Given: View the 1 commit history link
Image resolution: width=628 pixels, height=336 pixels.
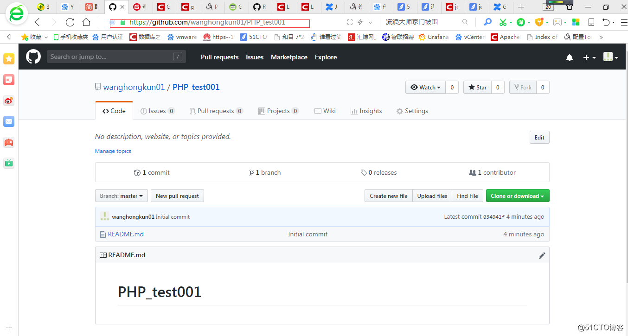Looking at the screenshot, I should (x=152, y=172).
